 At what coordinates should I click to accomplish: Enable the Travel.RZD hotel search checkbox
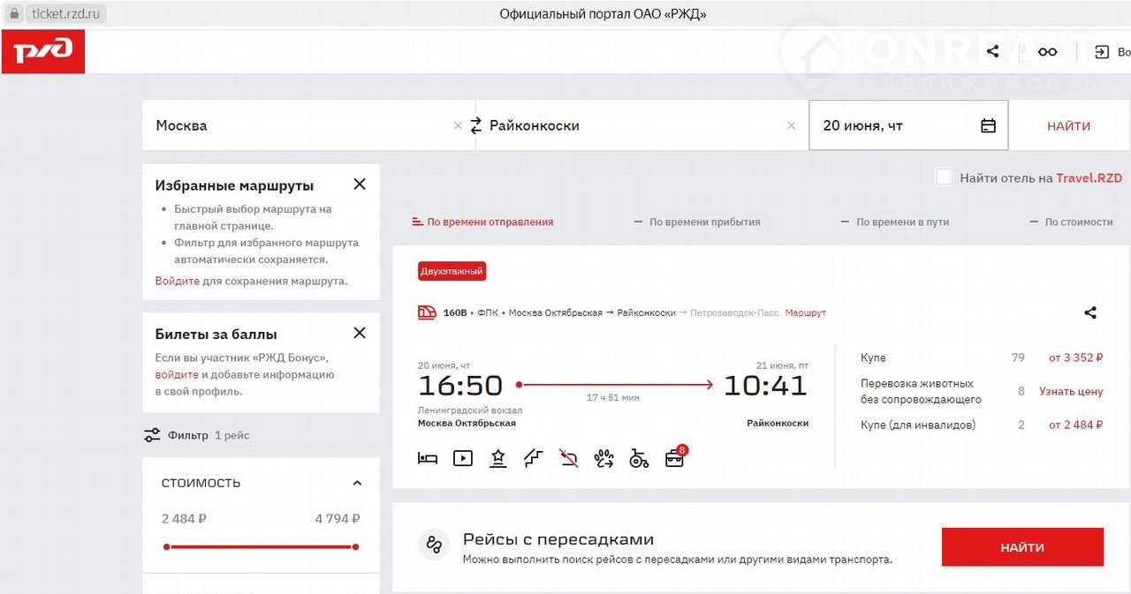(945, 177)
